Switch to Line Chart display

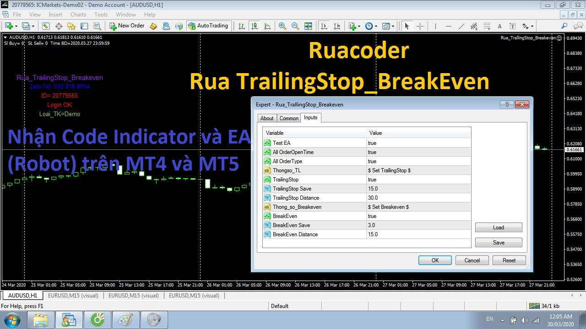267,26
